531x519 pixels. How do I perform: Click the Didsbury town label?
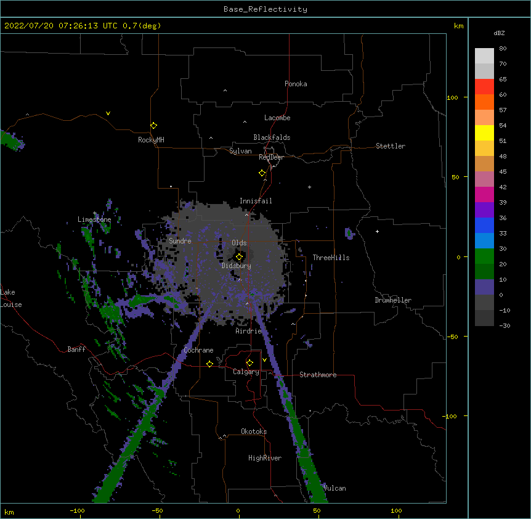pos(236,266)
